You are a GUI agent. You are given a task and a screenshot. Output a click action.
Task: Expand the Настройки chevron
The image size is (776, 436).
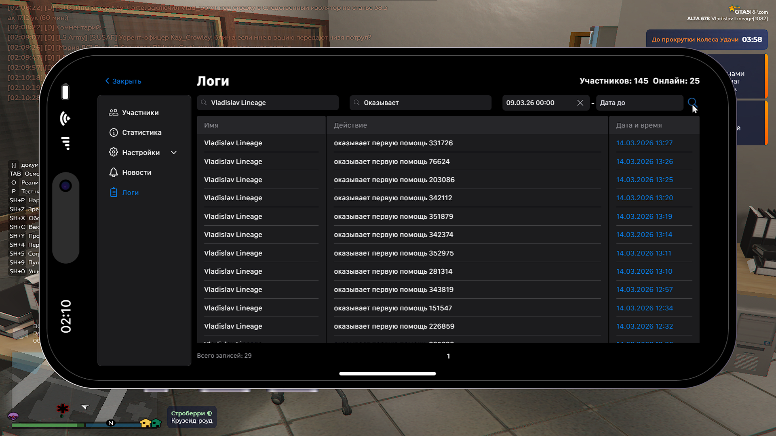click(174, 153)
